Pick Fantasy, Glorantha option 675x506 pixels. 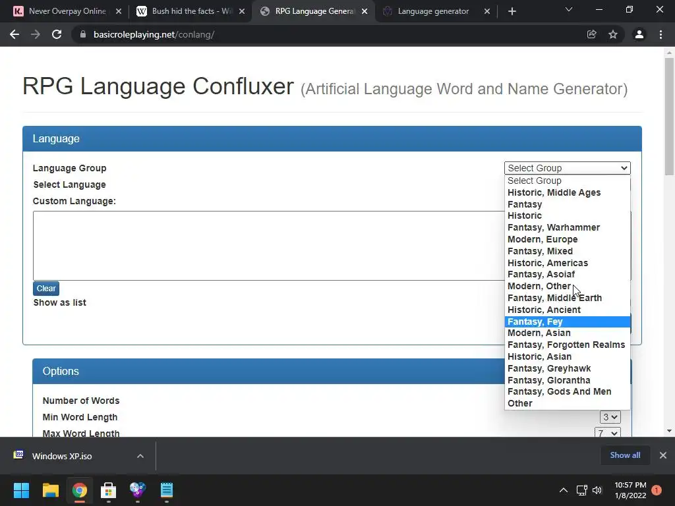click(567, 380)
